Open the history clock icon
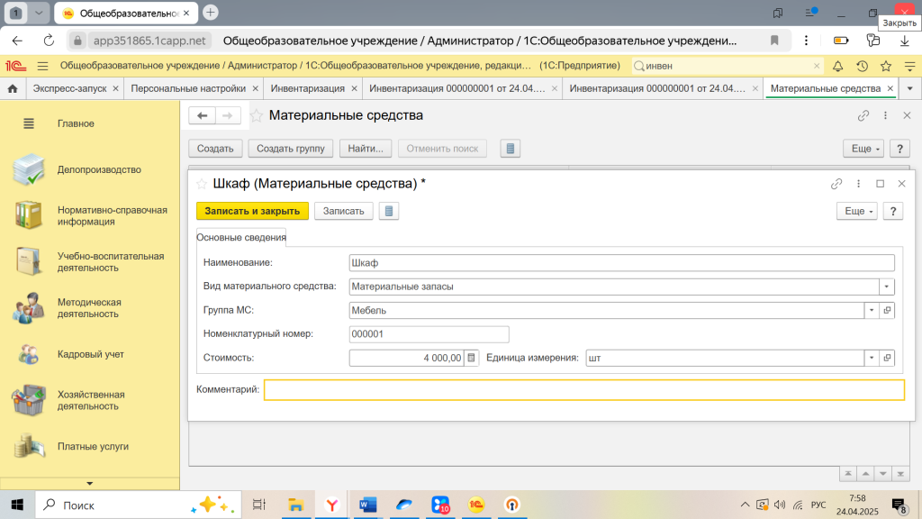 tap(862, 66)
